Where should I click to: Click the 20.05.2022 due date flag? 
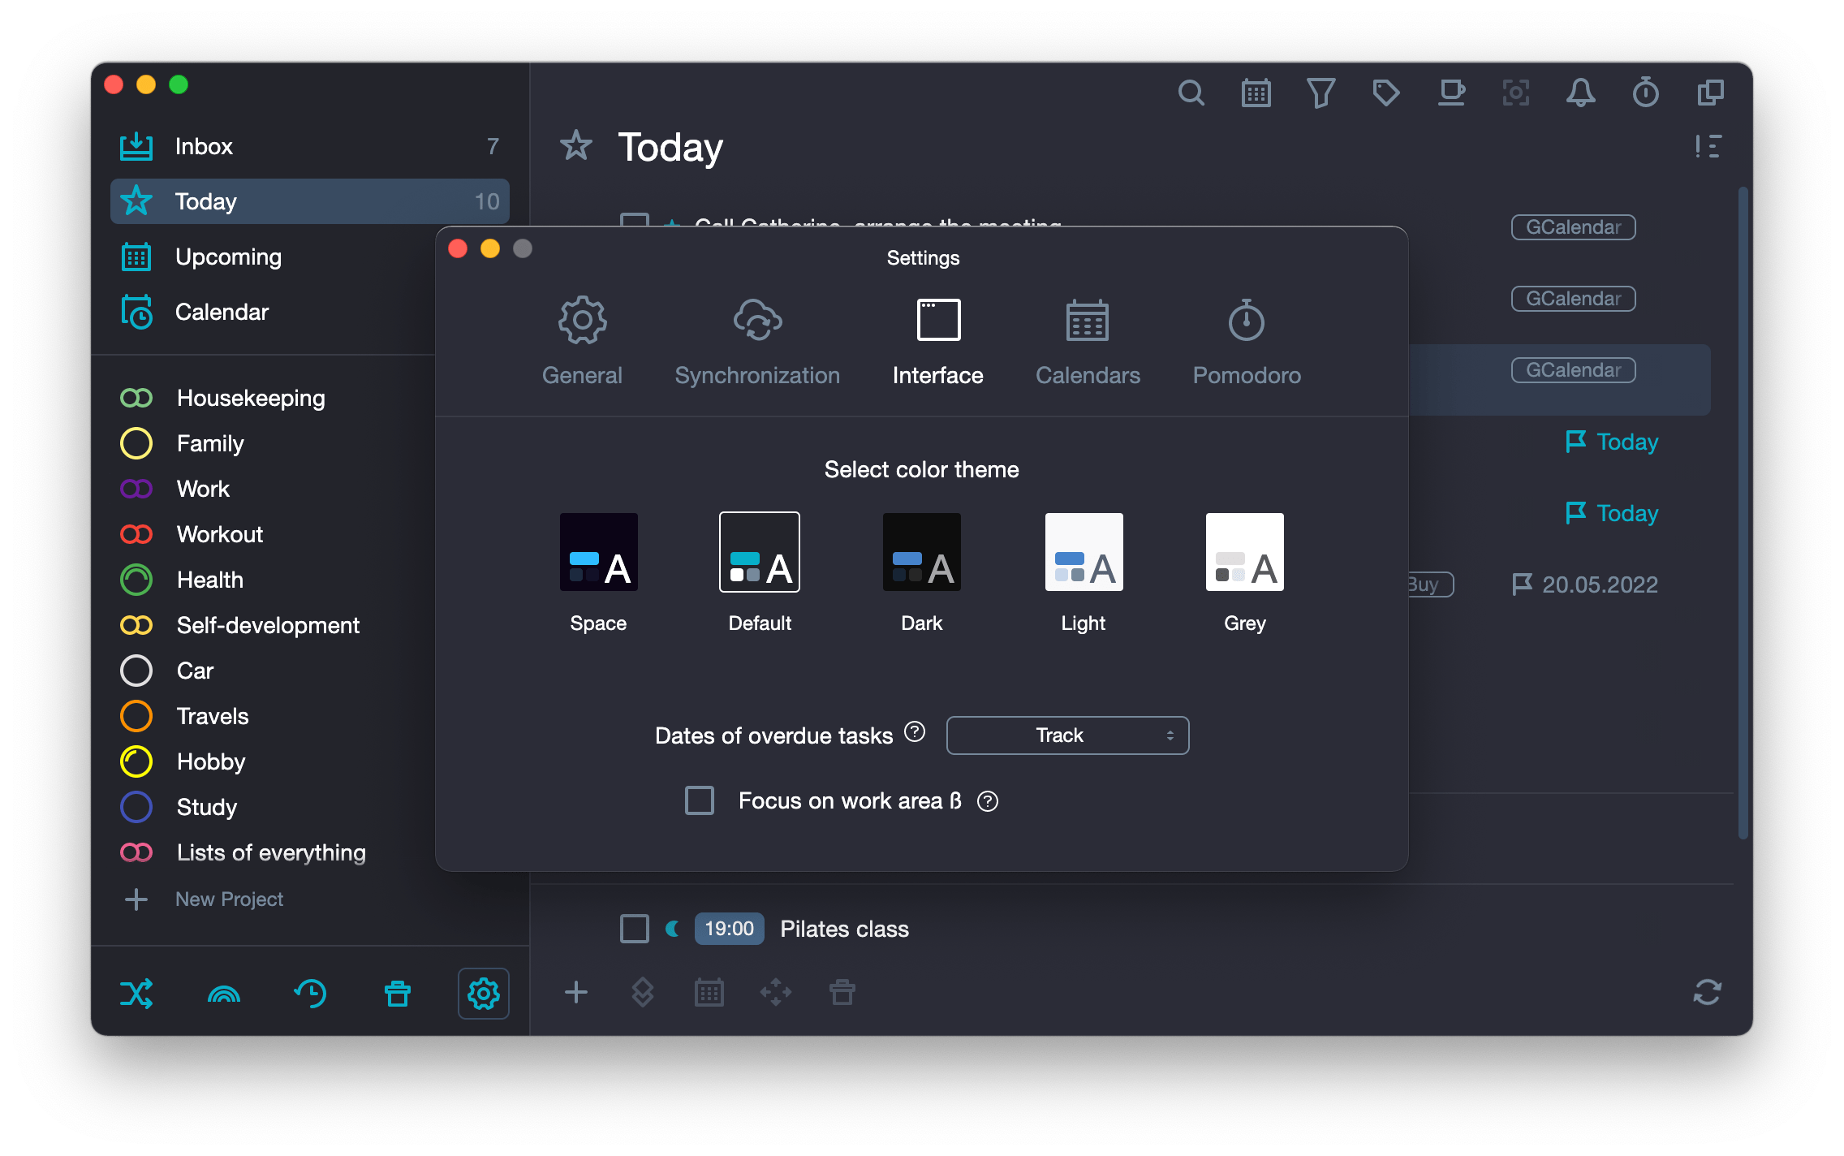coord(1584,584)
